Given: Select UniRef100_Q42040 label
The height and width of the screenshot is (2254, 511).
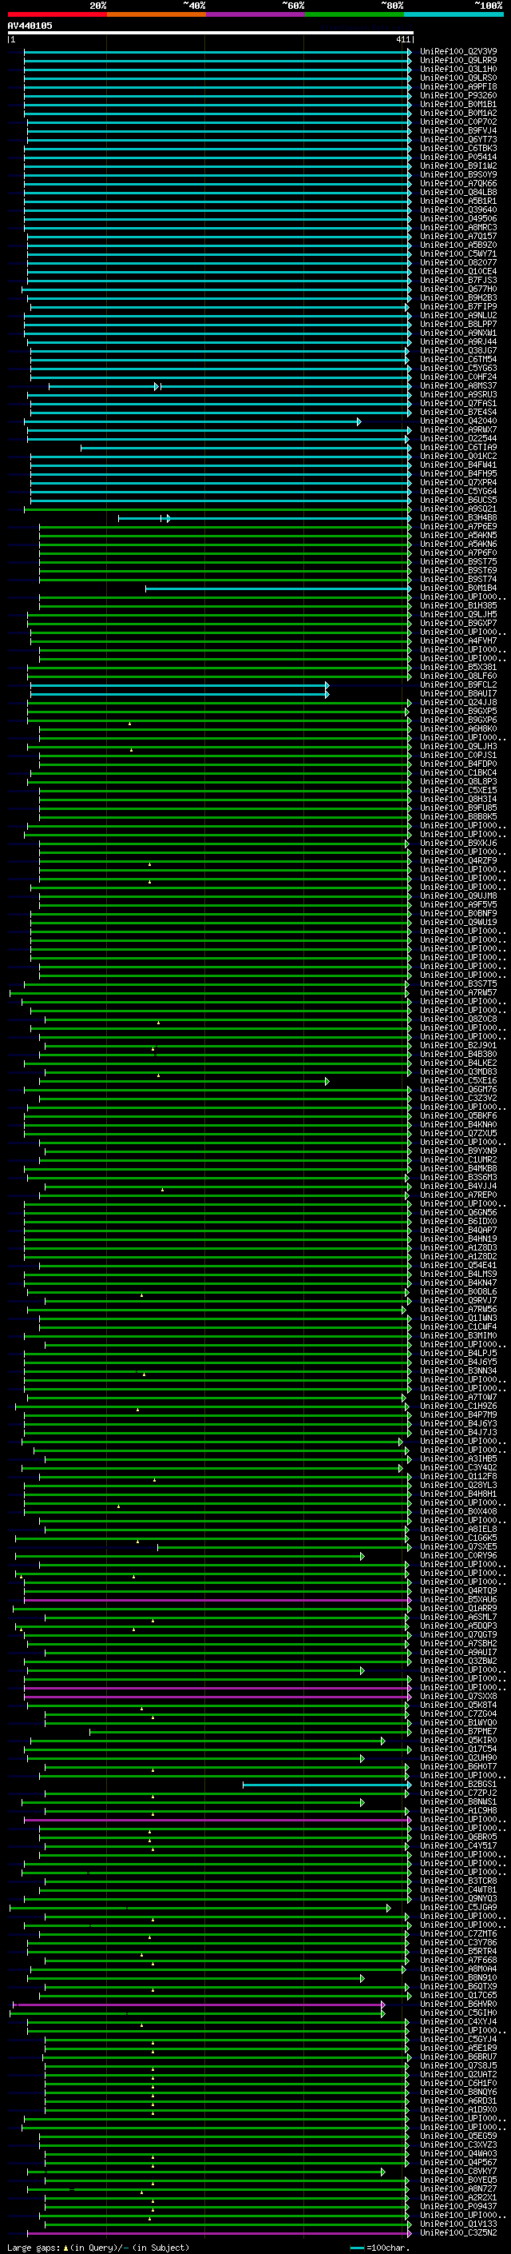Looking at the screenshot, I should pos(458,421).
